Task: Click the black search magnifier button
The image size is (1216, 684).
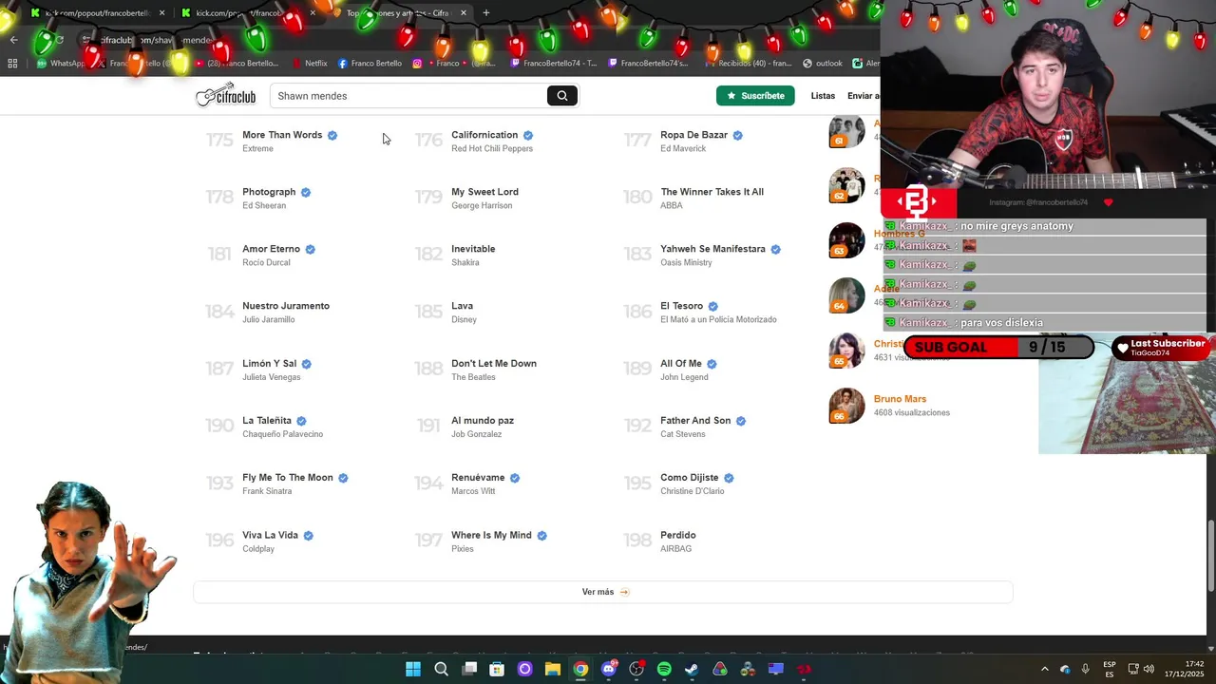Action: coord(562,95)
